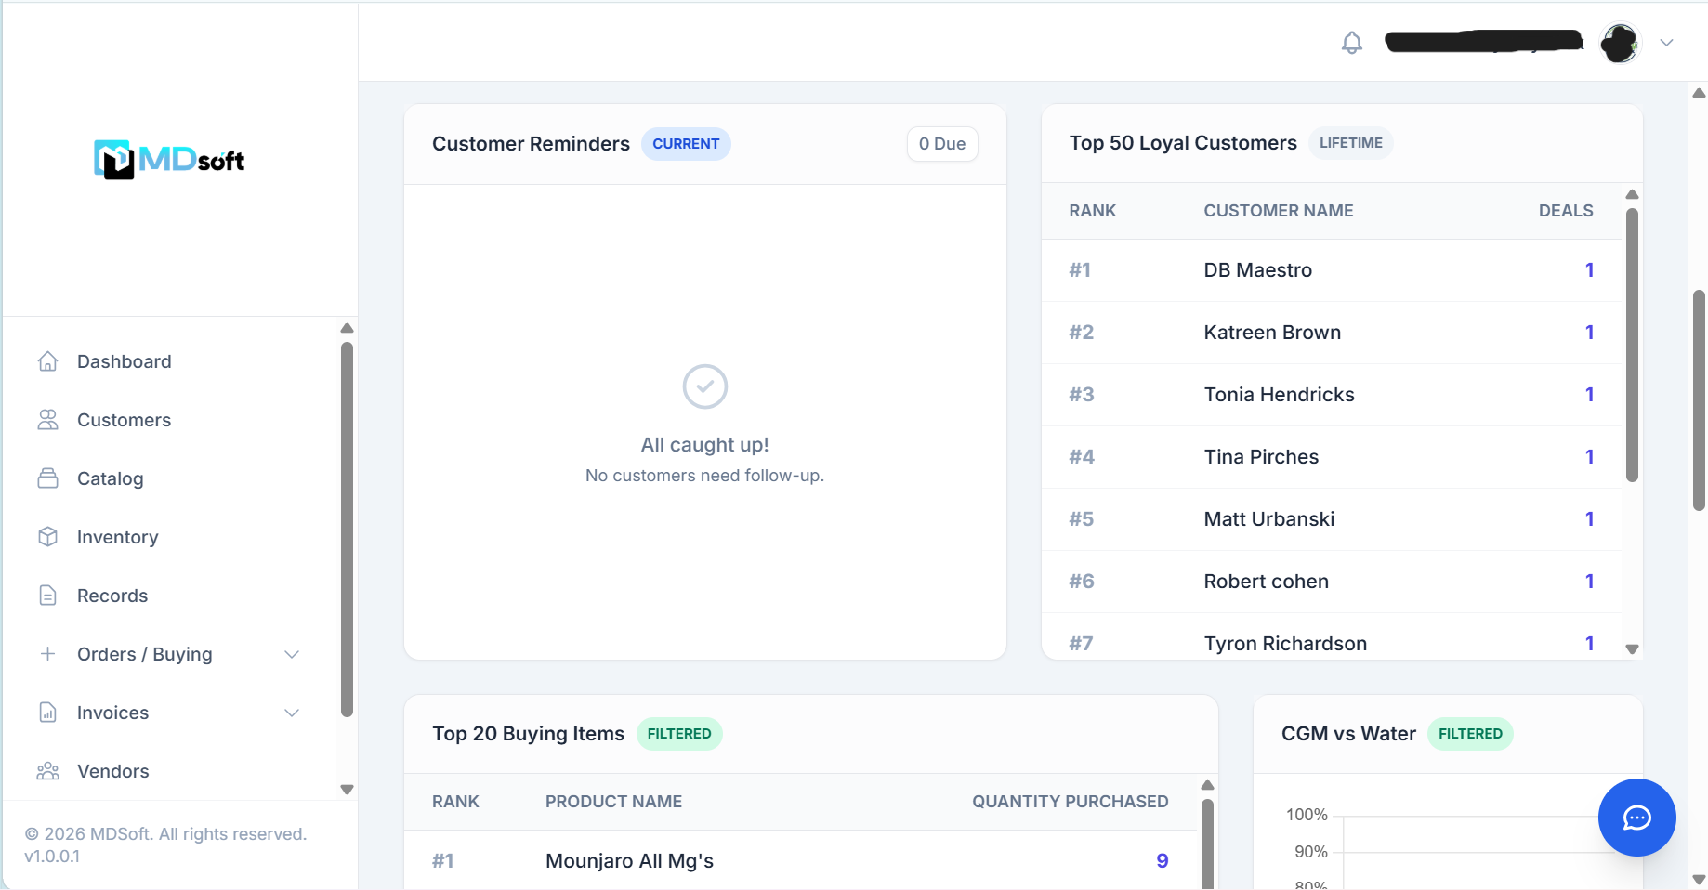This screenshot has height=890, width=1708.
Task: Click the CUSTOMER NAME column header
Action: pyautogui.click(x=1279, y=211)
